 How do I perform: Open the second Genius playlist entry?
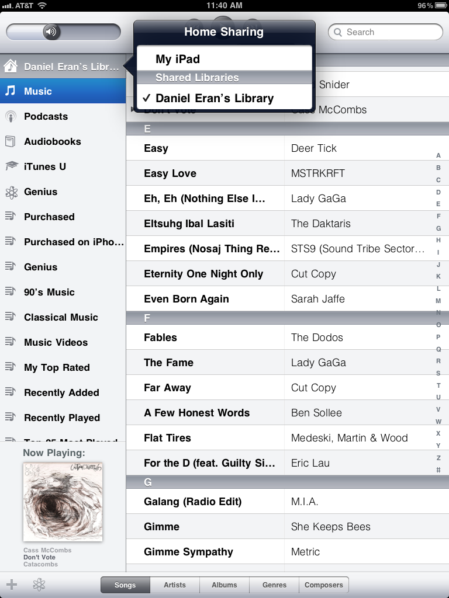(x=63, y=267)
